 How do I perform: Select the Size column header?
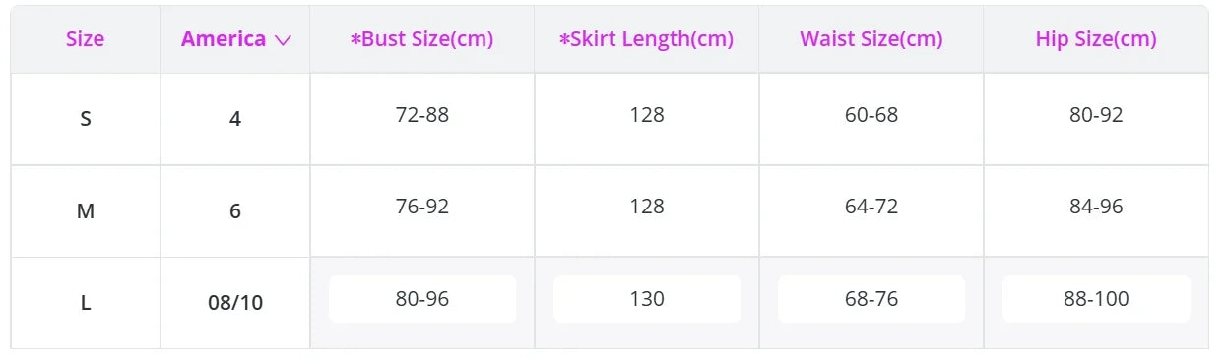click(x=86, y=39)
